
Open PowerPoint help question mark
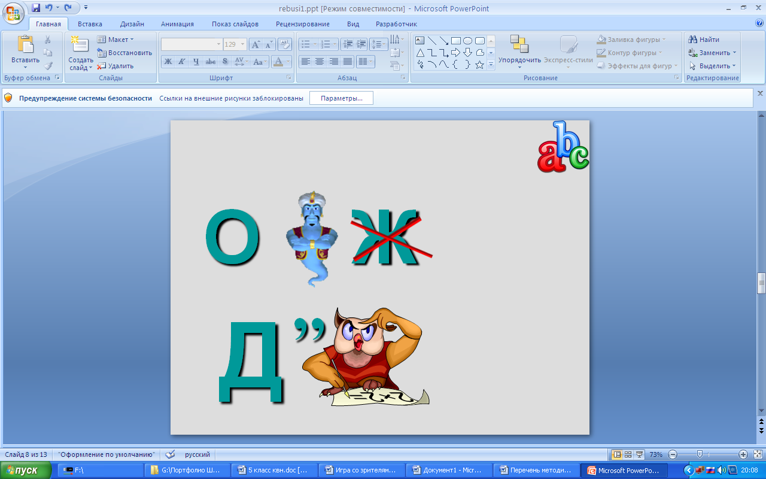click(759, 23)
